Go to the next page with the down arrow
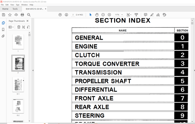 (x=66, y=15)
